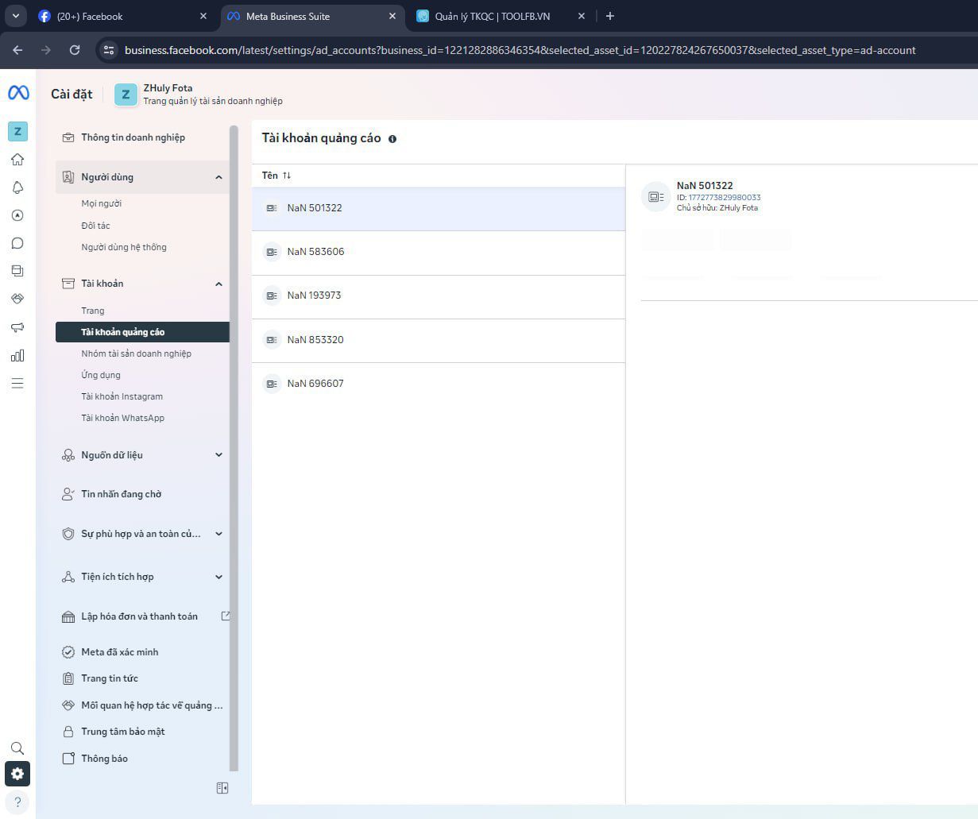This screenshot has width=978, height=819.
Task: Open the notifications bell icon
Action: [17, 187]
